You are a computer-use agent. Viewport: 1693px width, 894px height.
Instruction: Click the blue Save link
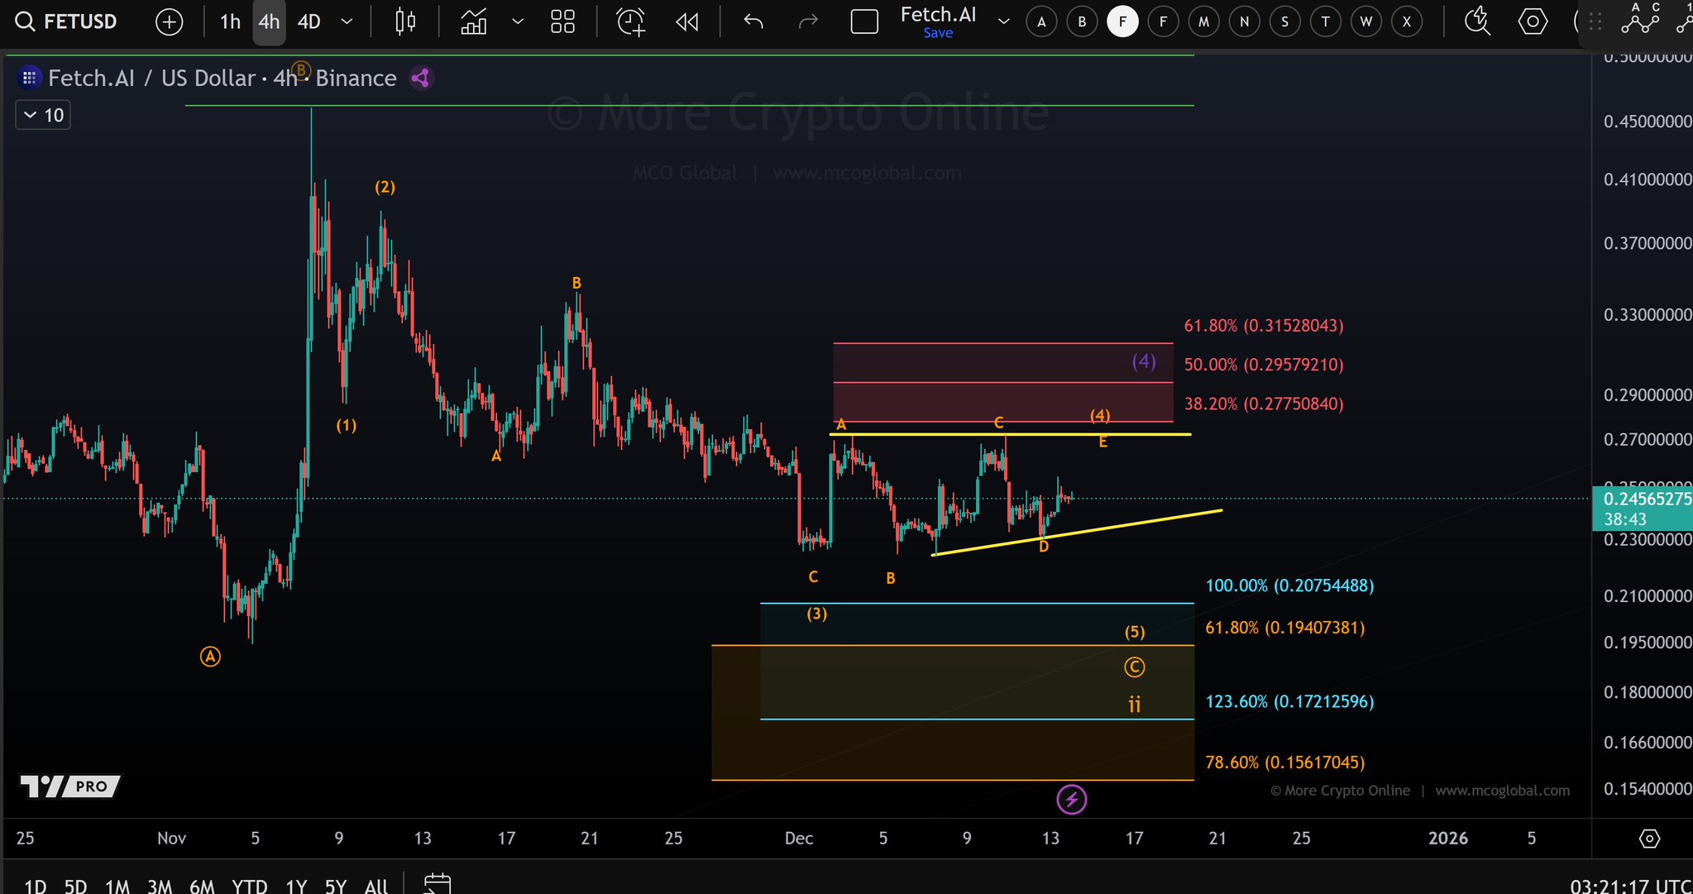[938, 33]
